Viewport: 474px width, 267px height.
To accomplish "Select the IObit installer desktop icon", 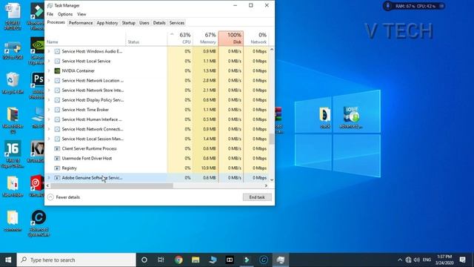I will click(350, 117).
